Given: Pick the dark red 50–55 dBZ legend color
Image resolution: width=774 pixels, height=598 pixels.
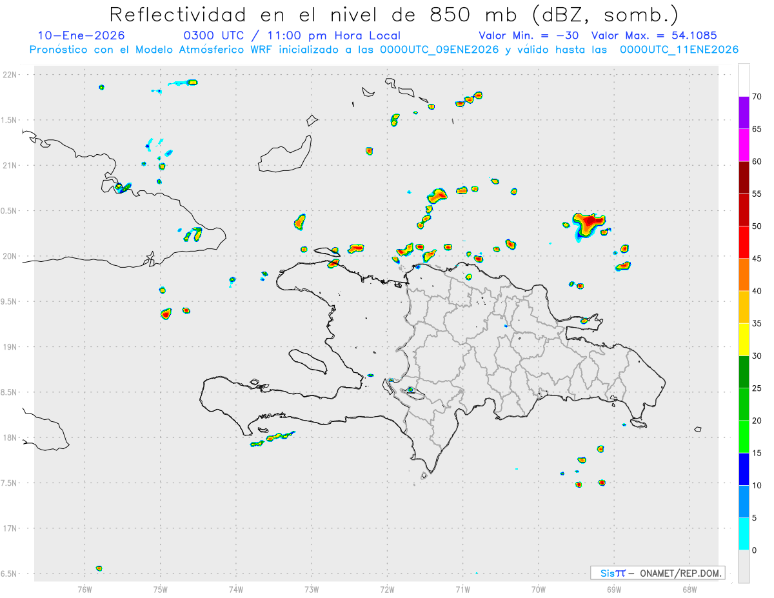Looking at the screenshot, I should pos(744,210).
